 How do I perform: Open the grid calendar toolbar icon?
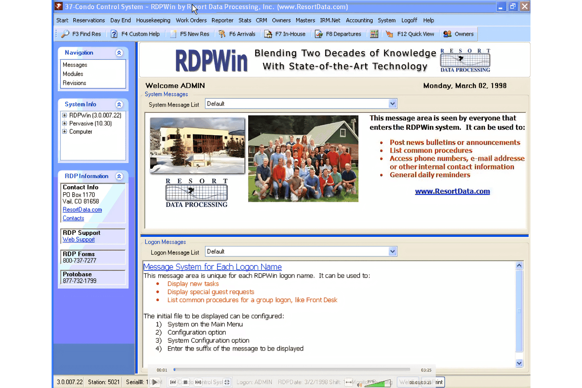point(374,34)
